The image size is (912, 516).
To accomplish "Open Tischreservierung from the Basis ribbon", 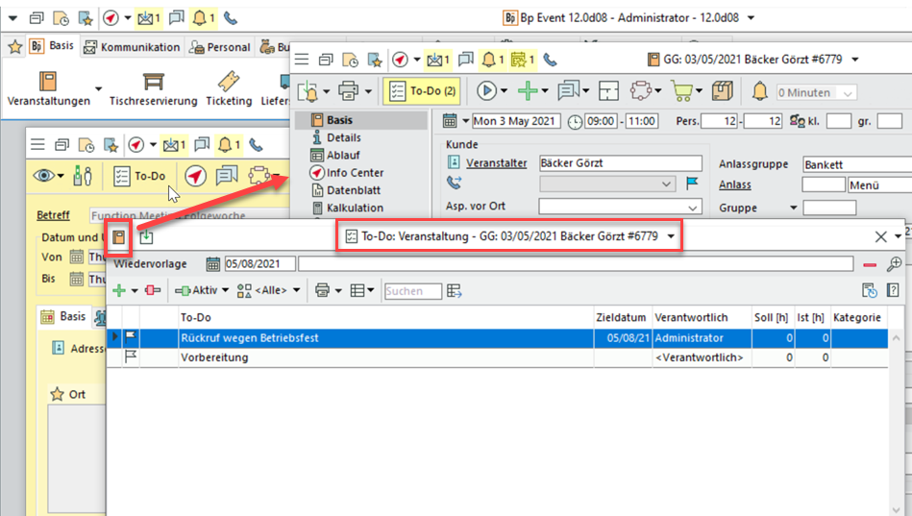I will tap(153, 88).
